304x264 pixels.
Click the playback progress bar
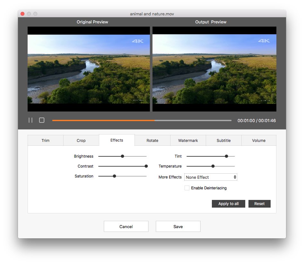tap(142, 120)
